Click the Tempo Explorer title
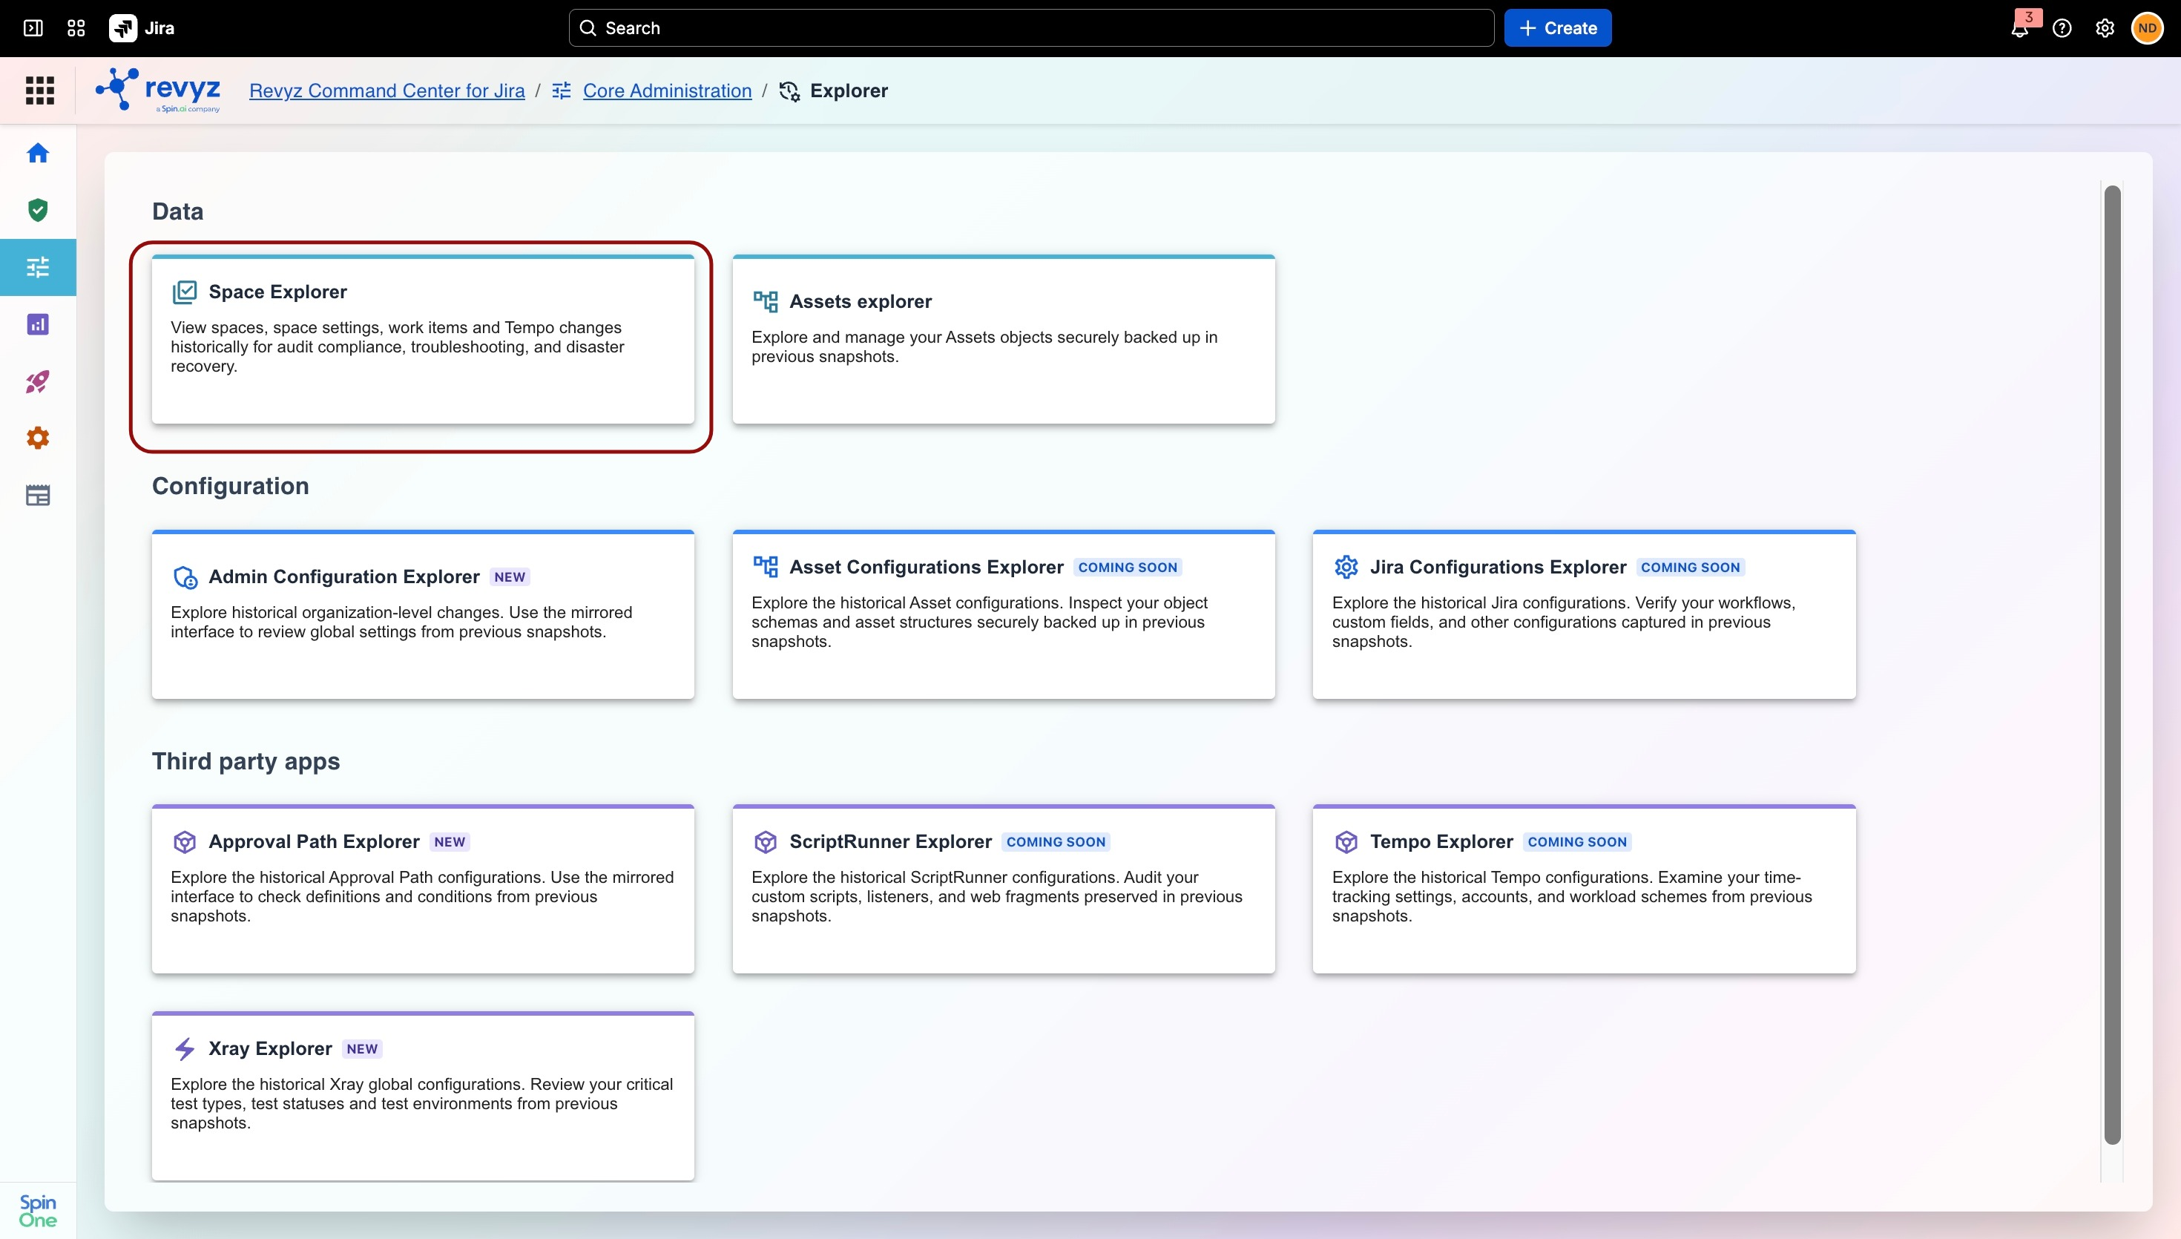This screenshot has height=1239, width=2181. 1442,841
